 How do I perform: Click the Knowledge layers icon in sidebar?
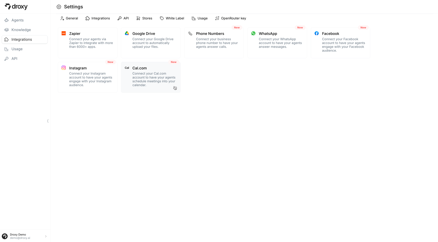pyautogui.click(x=7, y=30)
